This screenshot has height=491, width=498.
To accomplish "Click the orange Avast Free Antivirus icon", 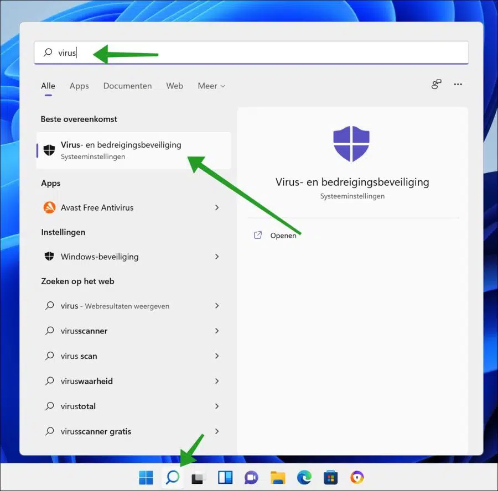I will [x=50, y=207].
